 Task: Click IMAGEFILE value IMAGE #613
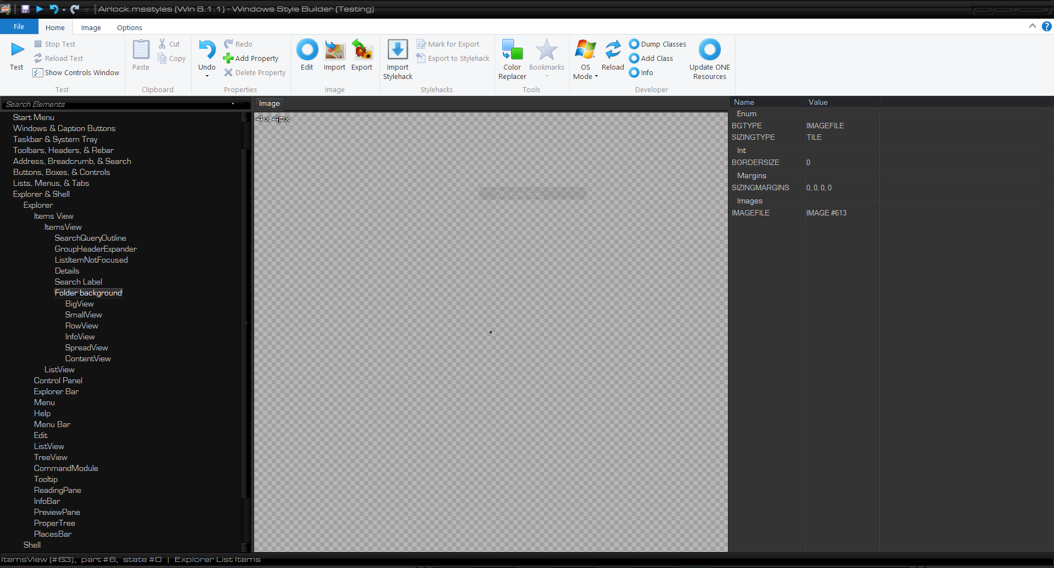click(x=826, y=213)
